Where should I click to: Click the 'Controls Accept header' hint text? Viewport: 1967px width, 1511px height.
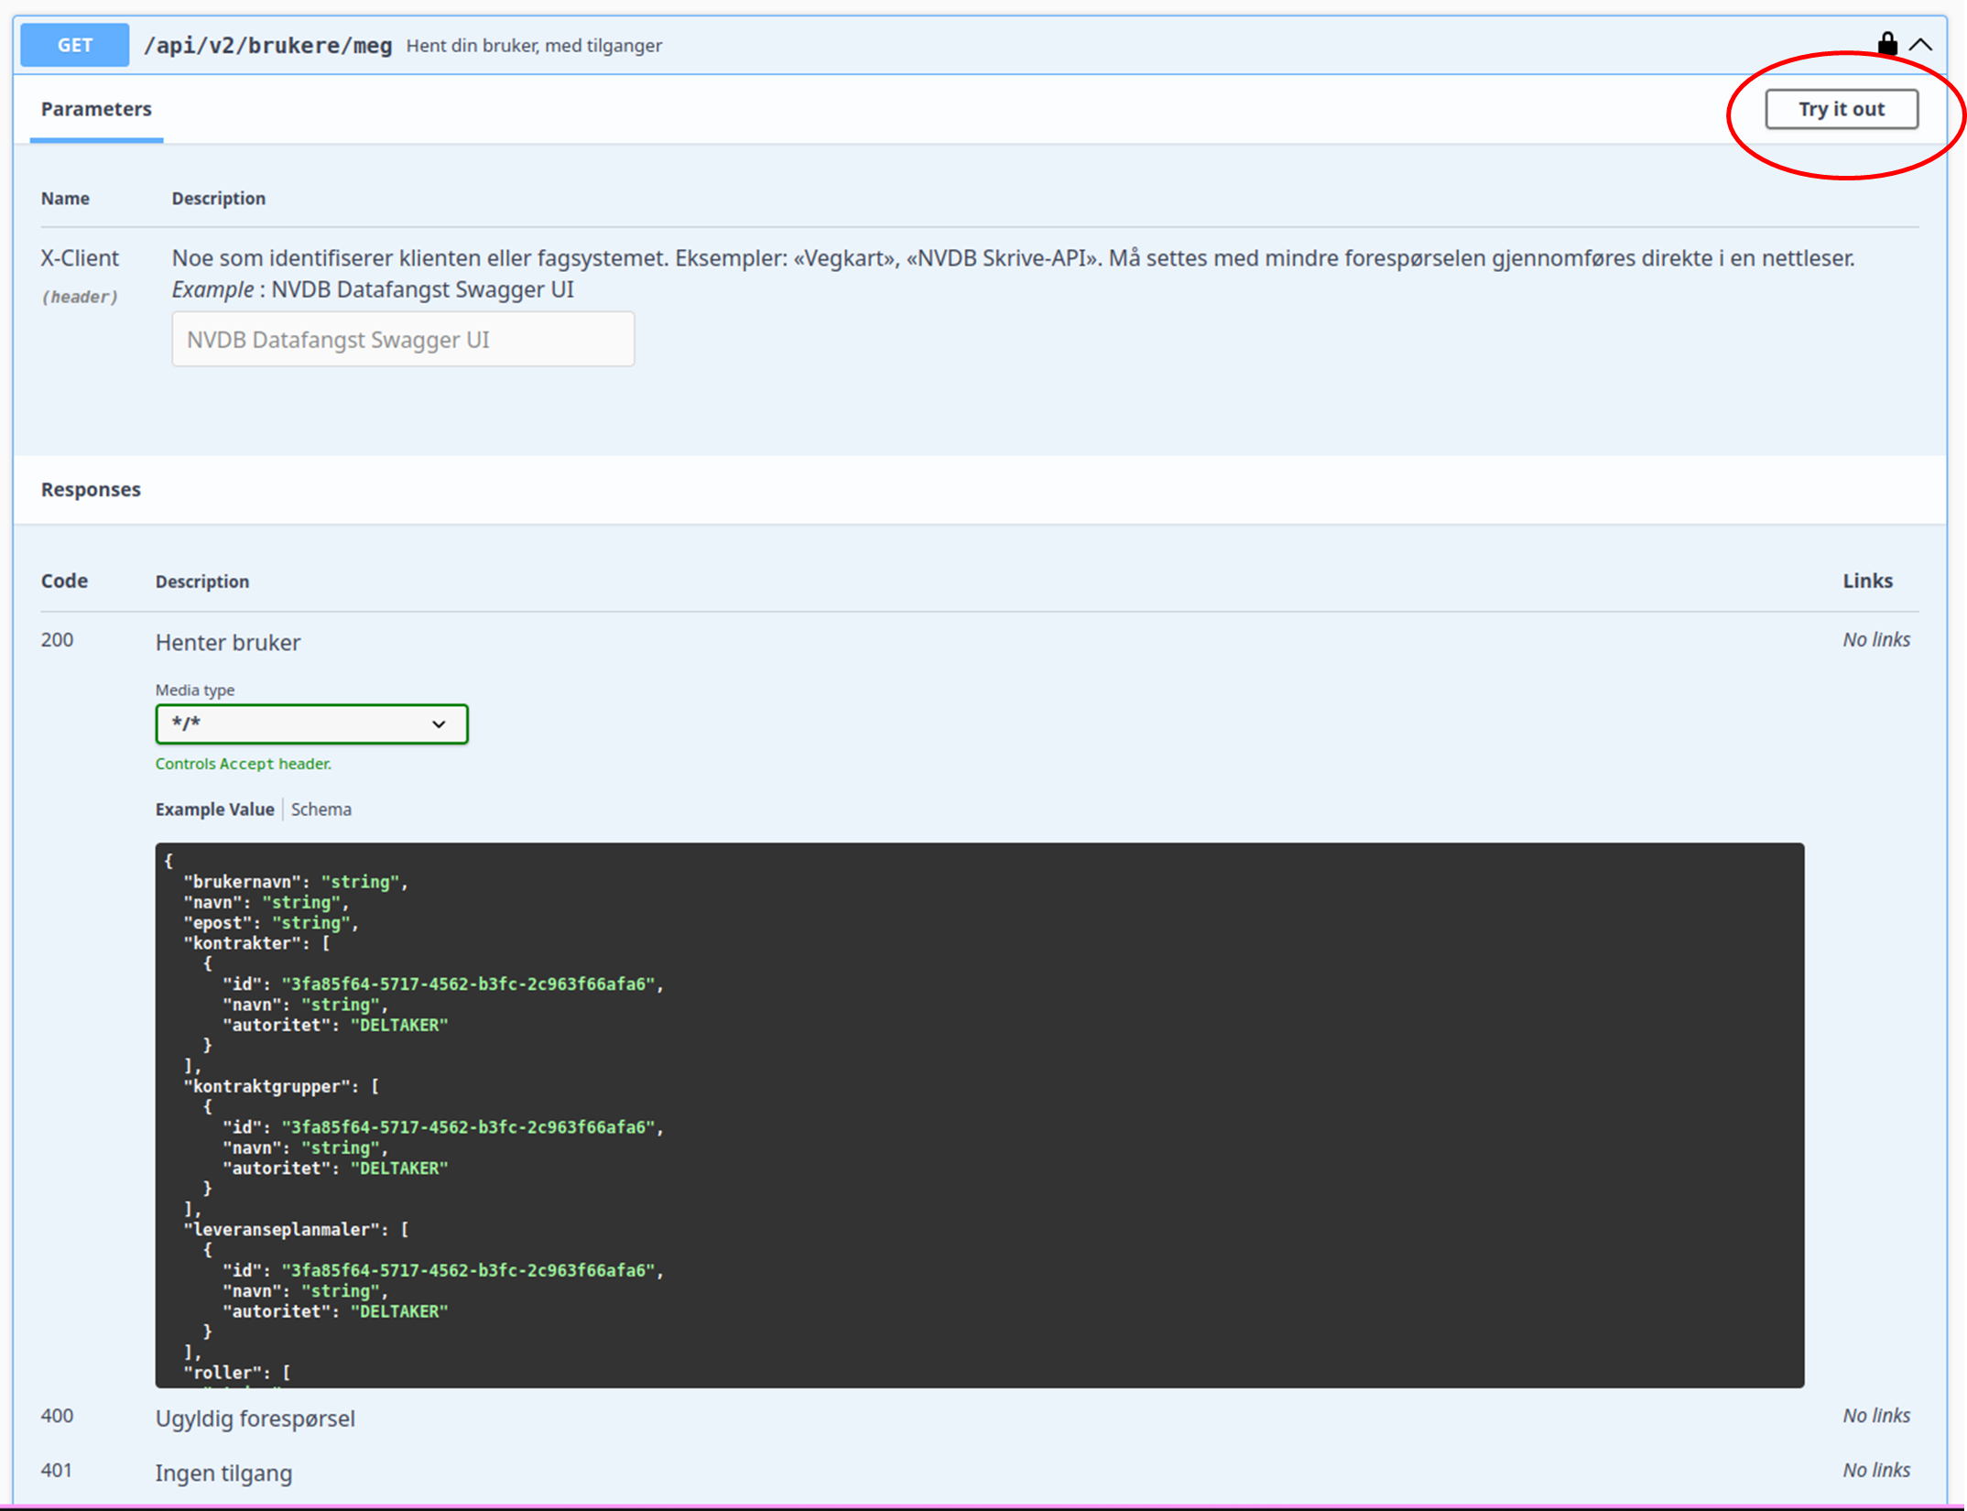click(x=243, y=764)
